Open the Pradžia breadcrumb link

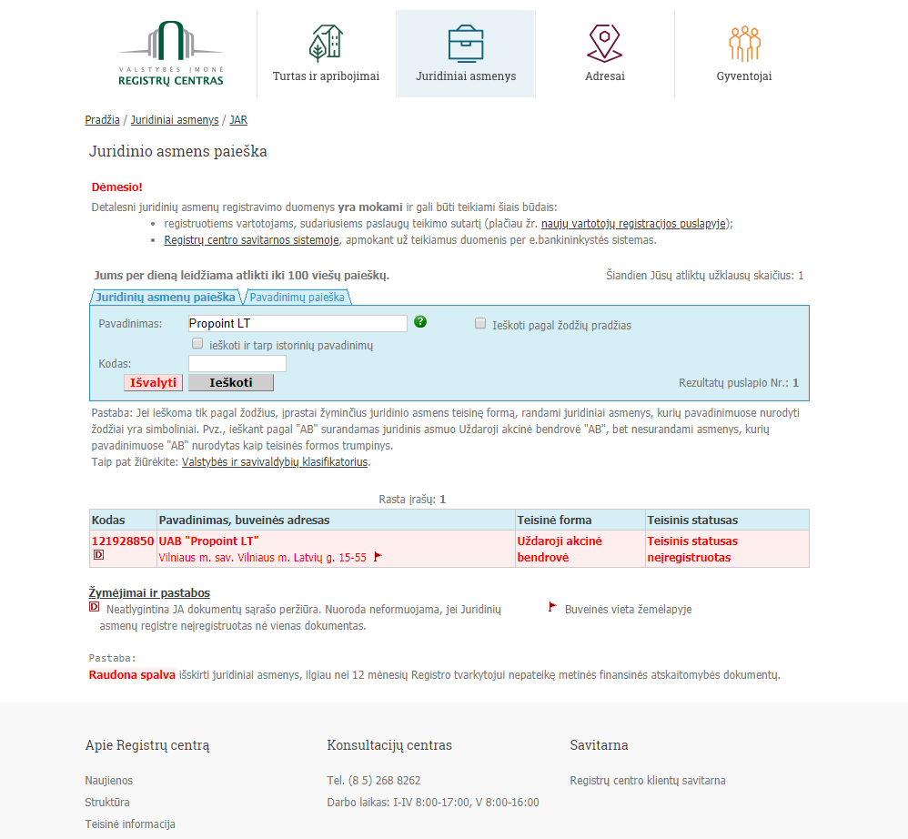pos(102,120)
